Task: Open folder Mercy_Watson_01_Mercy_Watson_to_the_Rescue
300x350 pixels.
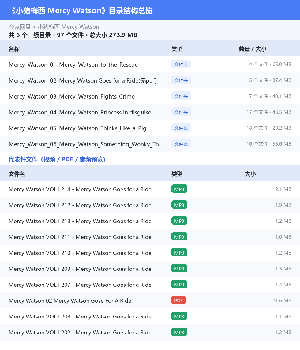Action: [73, 65]
